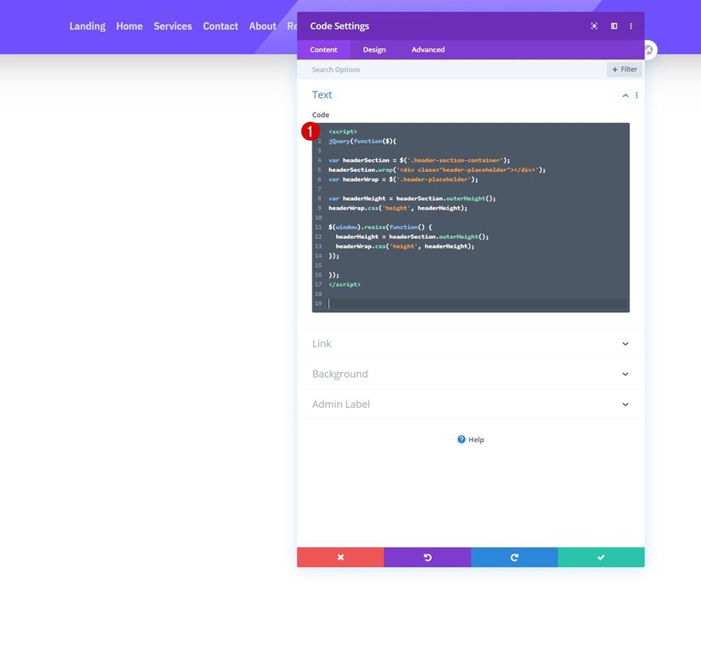Open the Advanced tab
The image size is (701, 646).
click(x=428, y=49)
